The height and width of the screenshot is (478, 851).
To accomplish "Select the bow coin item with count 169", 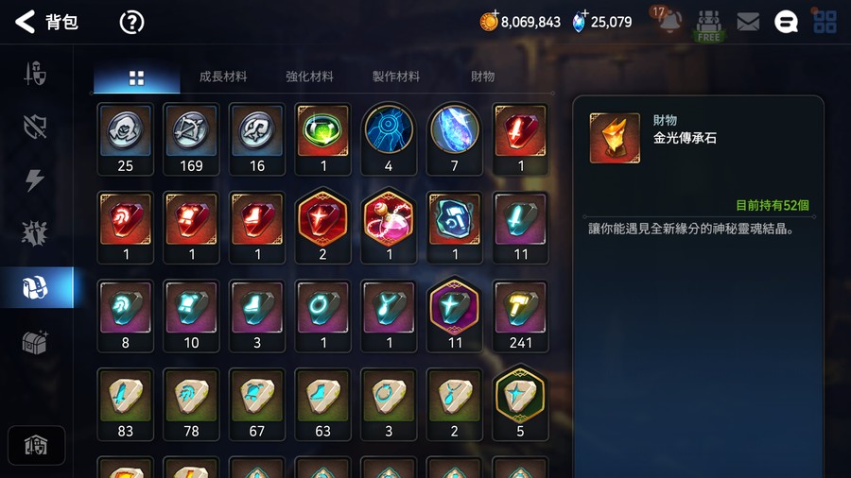I will click(191, 139).
